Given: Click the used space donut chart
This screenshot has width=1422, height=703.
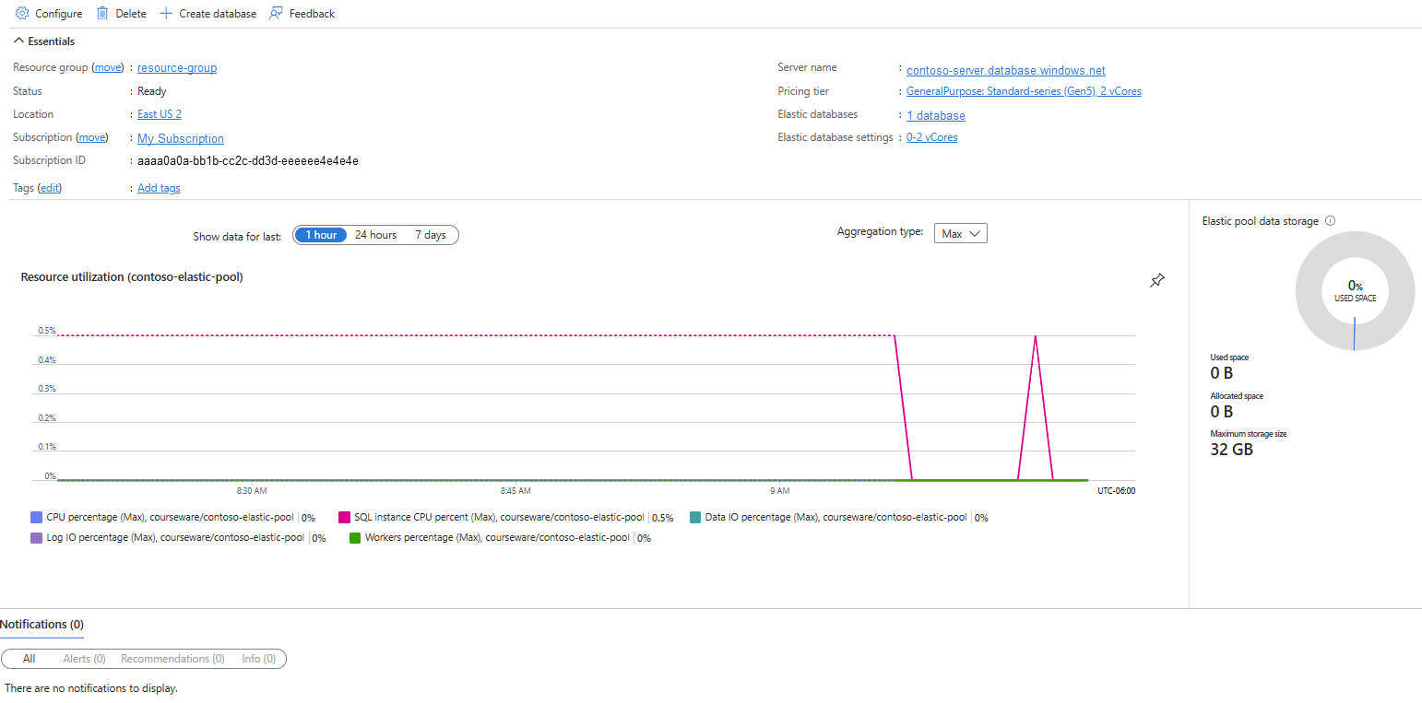Looking at the screenshot, I should (x=1355, y=290).
